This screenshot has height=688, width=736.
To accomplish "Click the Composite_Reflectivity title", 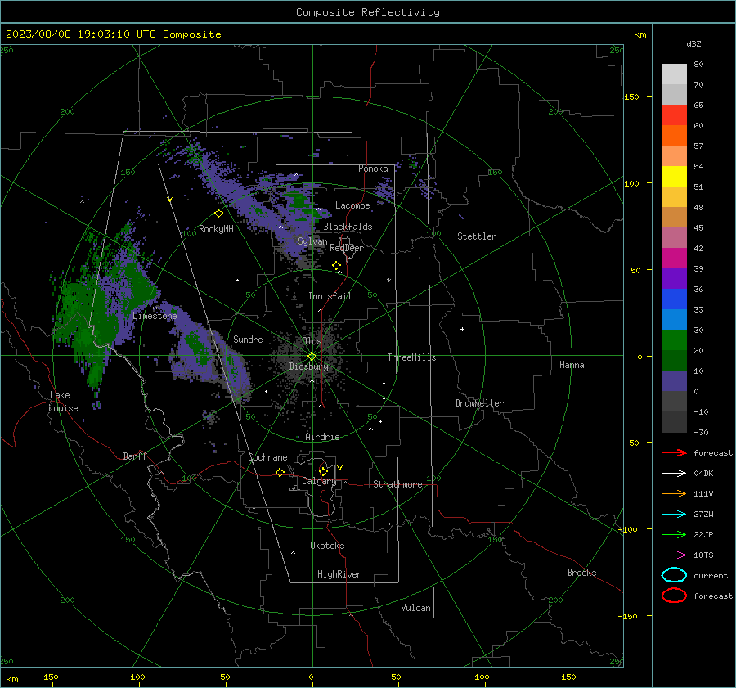I will 368,12.
